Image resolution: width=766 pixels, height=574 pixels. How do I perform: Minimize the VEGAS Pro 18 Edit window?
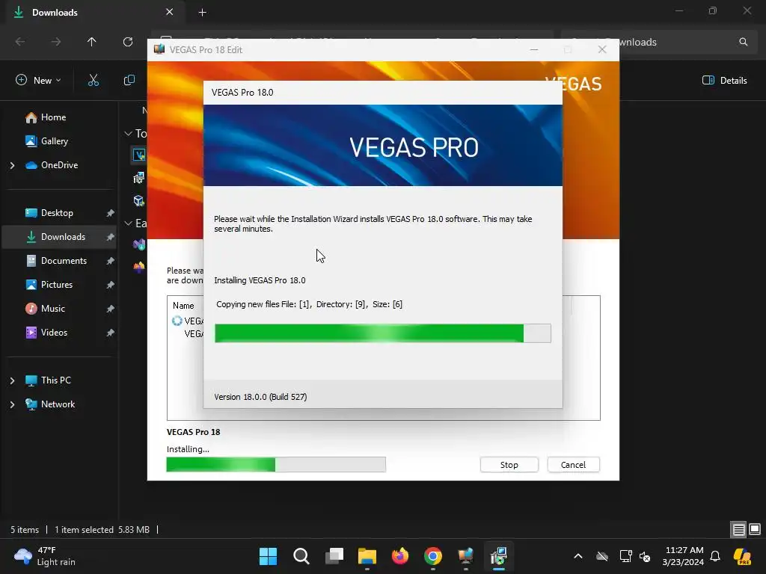click(534, 50)
